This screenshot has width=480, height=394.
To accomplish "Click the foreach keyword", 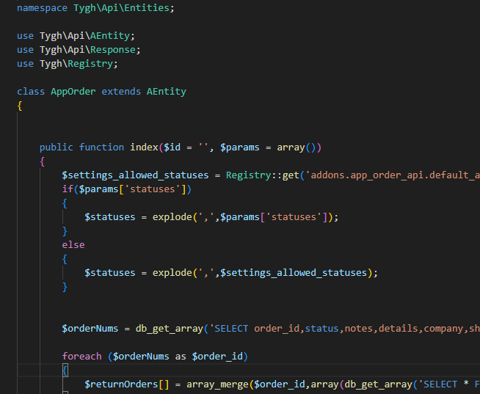I will pos(81,356).
